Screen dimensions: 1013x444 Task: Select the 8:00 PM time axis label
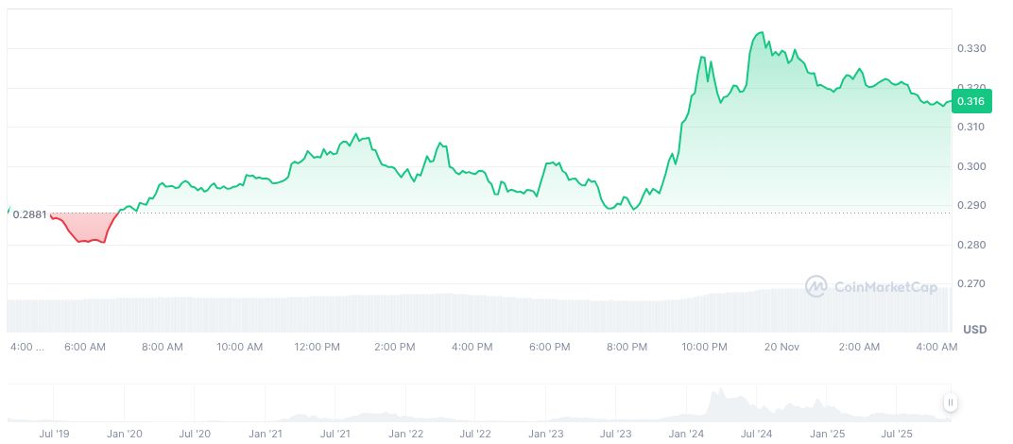tap(627, 347)
